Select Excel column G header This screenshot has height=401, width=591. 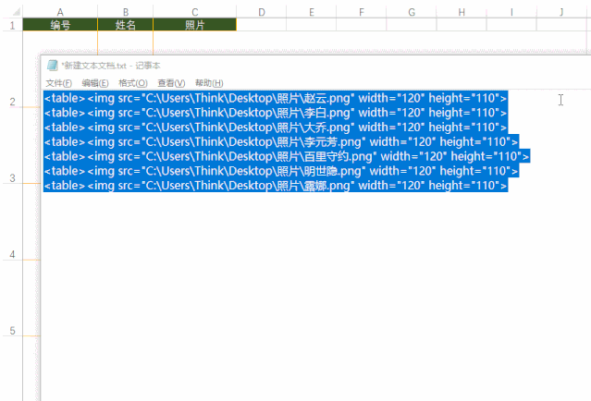pos(412,12)
